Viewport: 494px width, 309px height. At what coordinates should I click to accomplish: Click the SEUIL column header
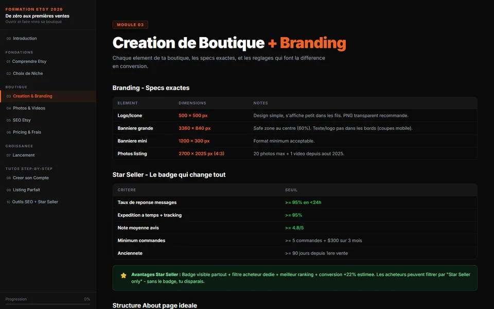tap(291, 190)
